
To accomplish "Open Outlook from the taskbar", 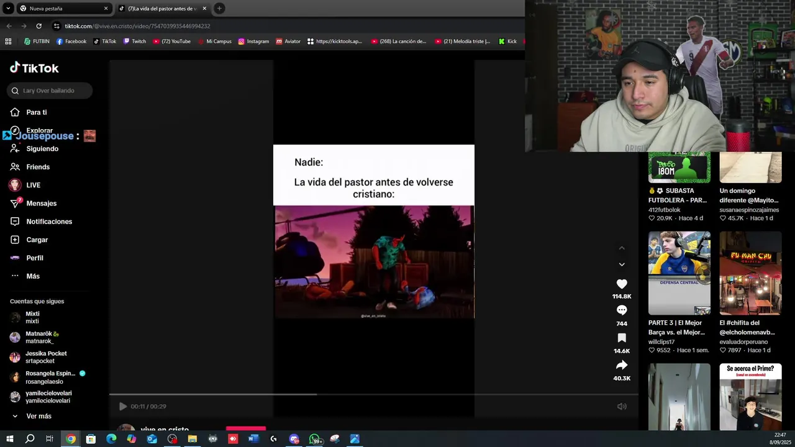I will tap(152, 439).
